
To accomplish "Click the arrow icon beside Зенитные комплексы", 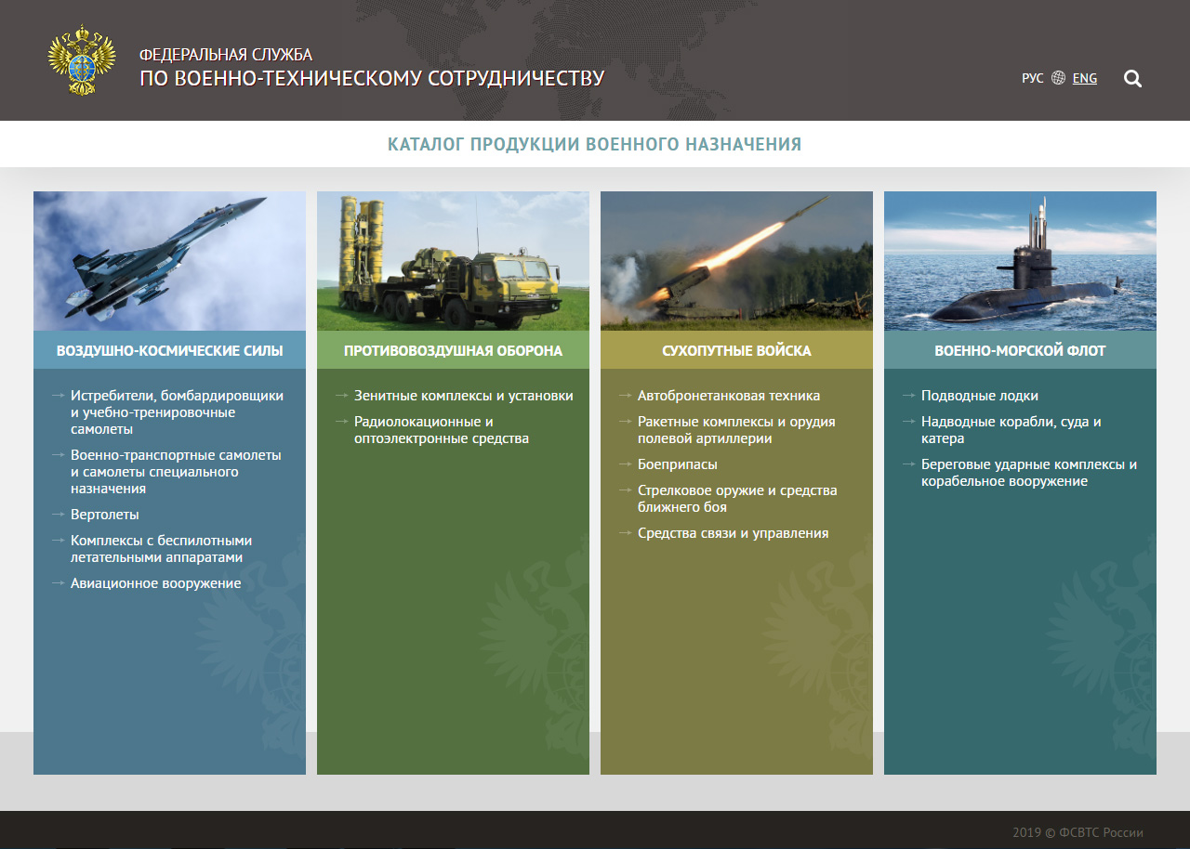I will pyautogui.click(x=342, y=396).
